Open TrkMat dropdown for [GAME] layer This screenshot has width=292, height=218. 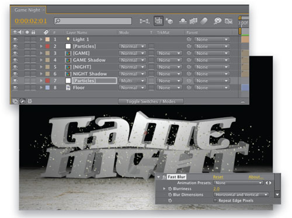pyautogui.click(x=169, y=53)
